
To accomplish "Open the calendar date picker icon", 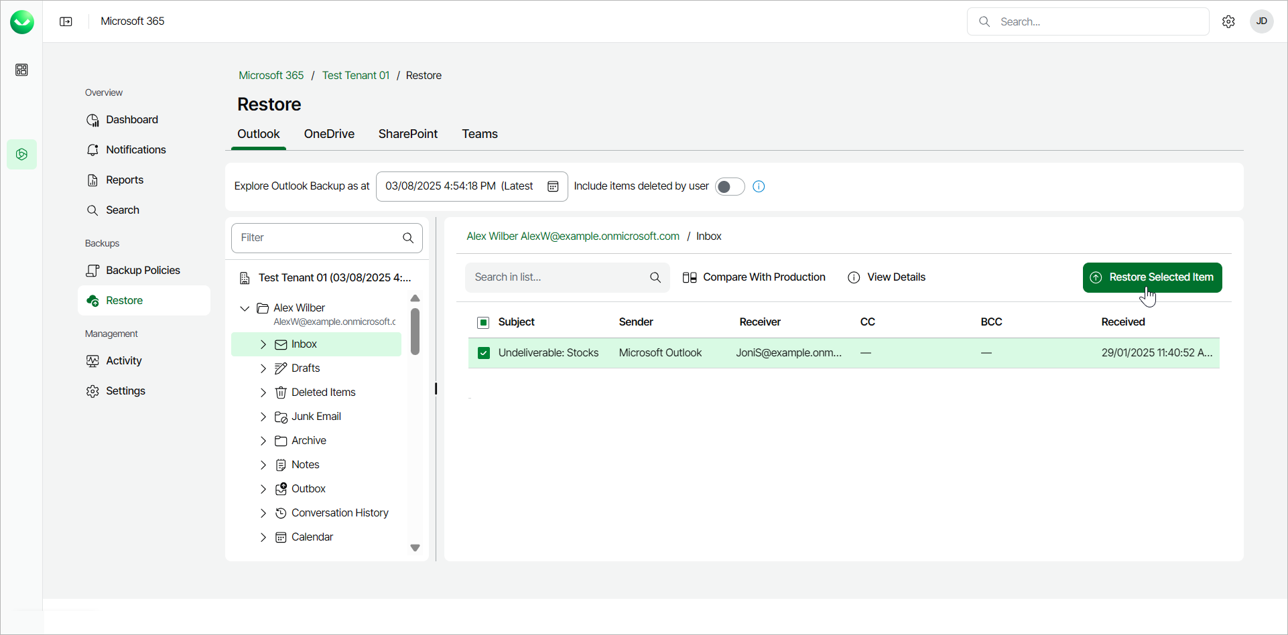I will [553, 186].
